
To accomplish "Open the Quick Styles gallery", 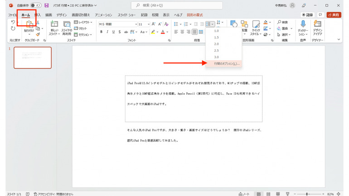I will click(x=256, y=28).
